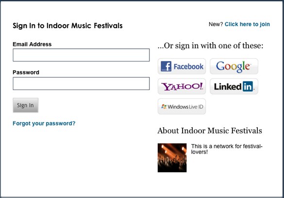
Task: Click the 'New?' text beside the join link
Action: pos(216,24)
